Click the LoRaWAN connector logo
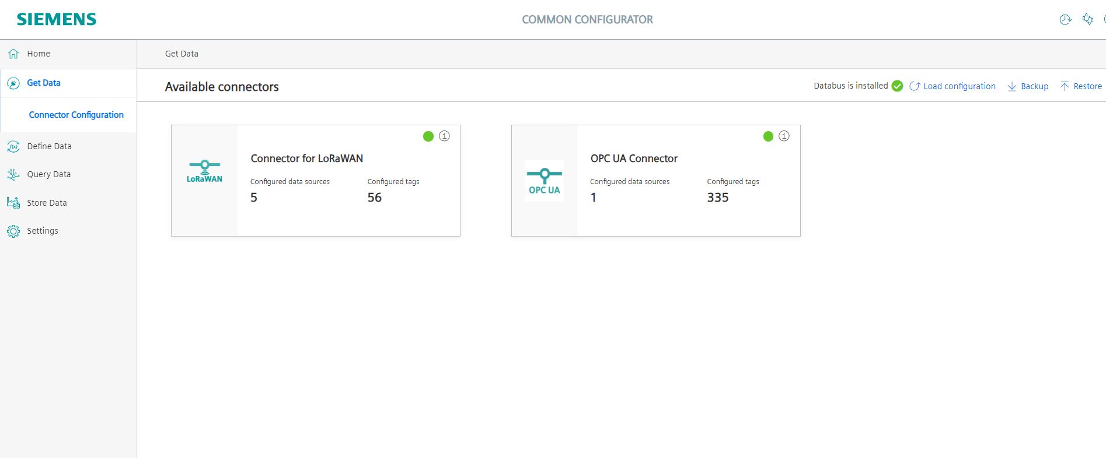This screenshot has height=458, width=1106. pyautogui.click(x=204, y=172)
